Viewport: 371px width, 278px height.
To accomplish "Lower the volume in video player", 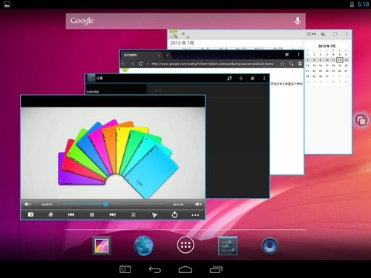I will tap(27, 204).
